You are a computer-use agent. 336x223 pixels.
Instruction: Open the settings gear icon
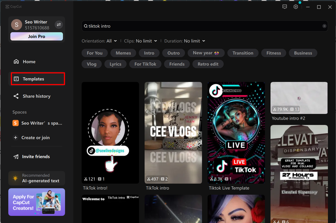point(296,7)
